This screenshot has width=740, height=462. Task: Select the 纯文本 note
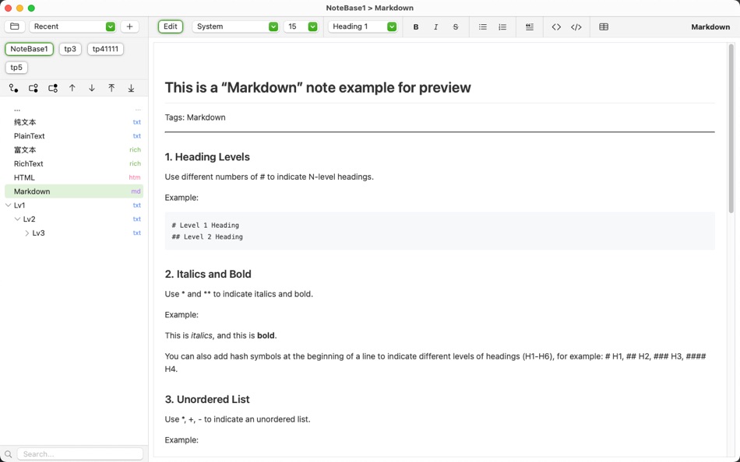tap(74, 122)
